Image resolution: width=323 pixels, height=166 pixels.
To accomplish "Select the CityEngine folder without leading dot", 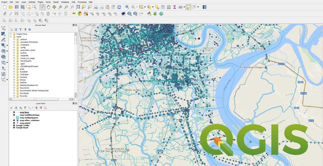I will [x=24, y=75].
